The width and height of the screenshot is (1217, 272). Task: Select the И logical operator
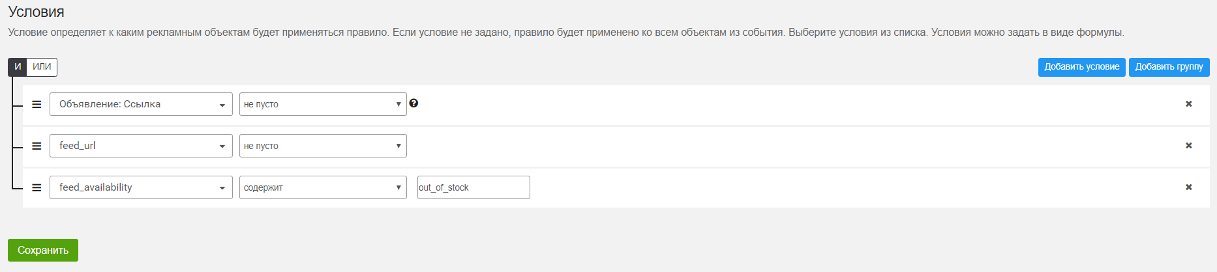pyautogui.click(x=18, y=67)
